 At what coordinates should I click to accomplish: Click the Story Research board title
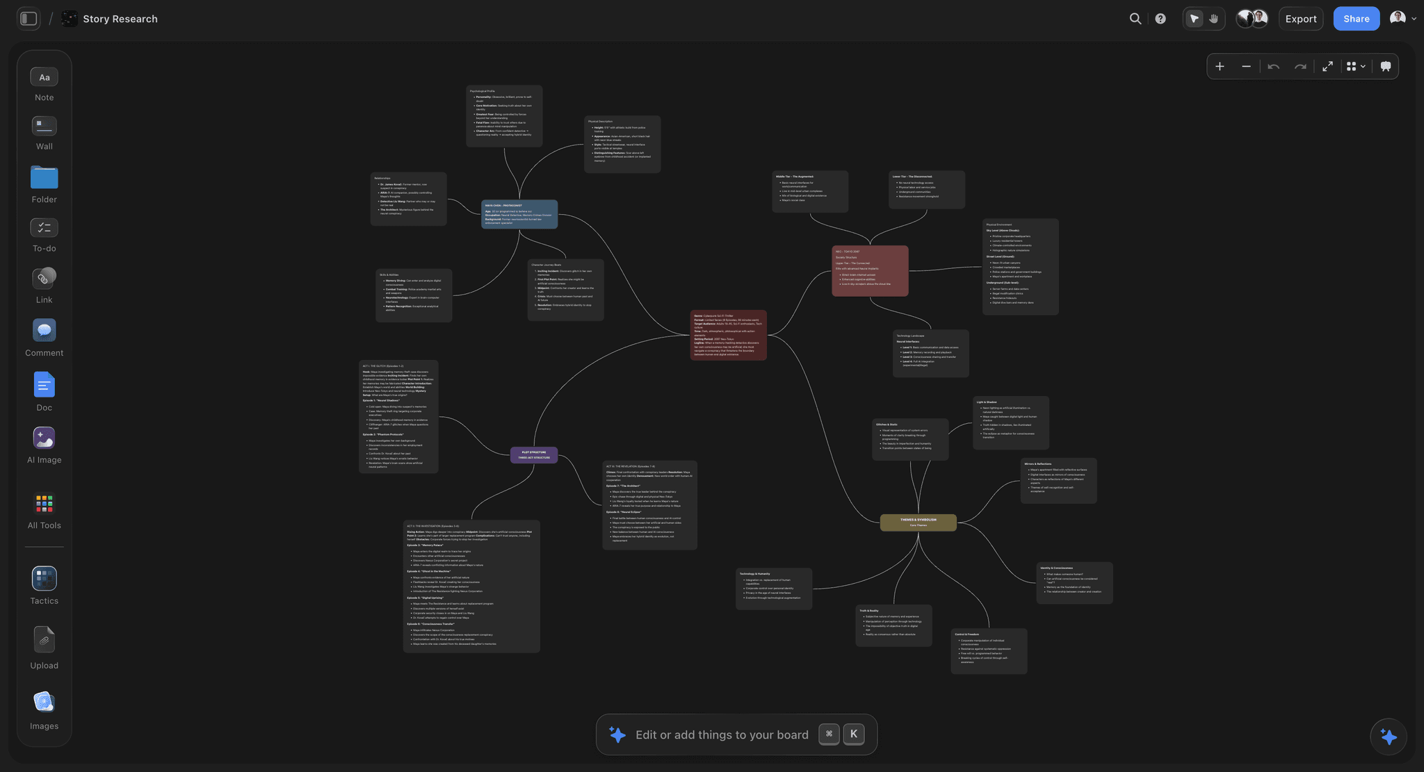click(120, 19)
